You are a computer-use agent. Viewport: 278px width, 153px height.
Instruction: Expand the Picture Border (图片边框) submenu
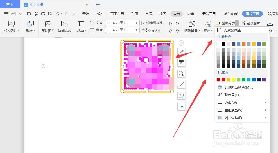pyautogui.click(x=242, y=118)
